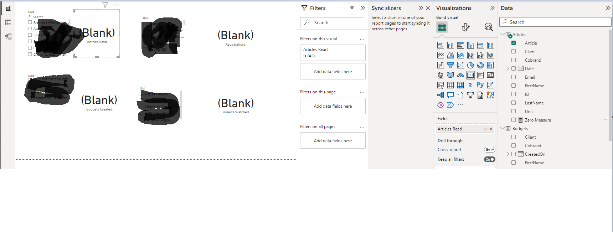Open the Articles Read field dropdown arrow

[485, 129]
